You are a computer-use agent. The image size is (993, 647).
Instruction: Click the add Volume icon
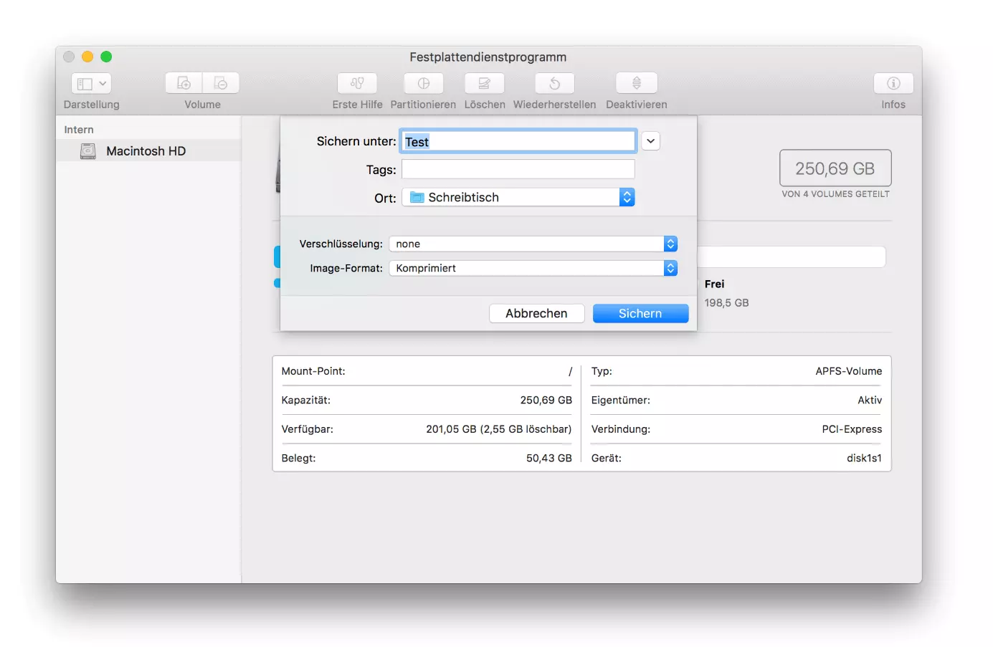coord(184,84)
